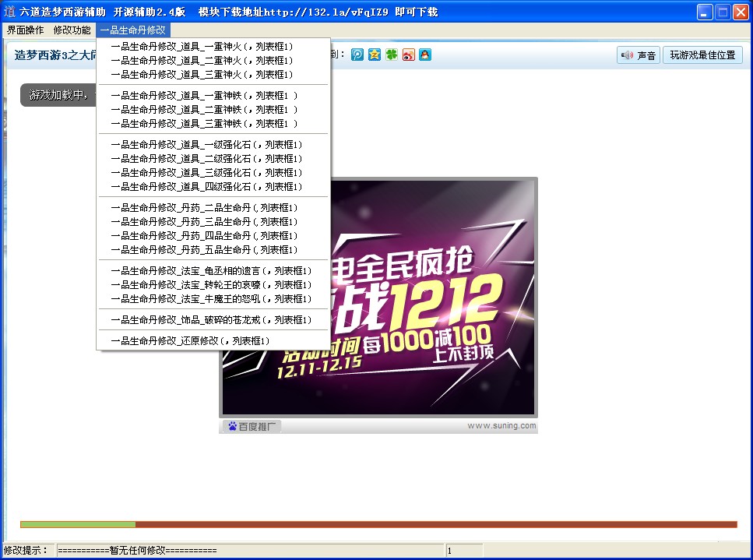Click the game loading progress bar
Screen dimensions: 753x560
tap(378, 524)
